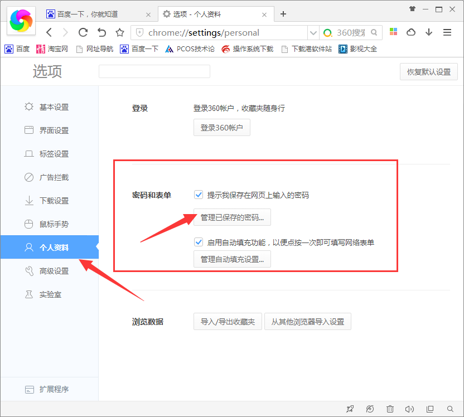Click the trash cleanup icon in status bar
This screenshot has width=464, height=417.
coord(389,409)
